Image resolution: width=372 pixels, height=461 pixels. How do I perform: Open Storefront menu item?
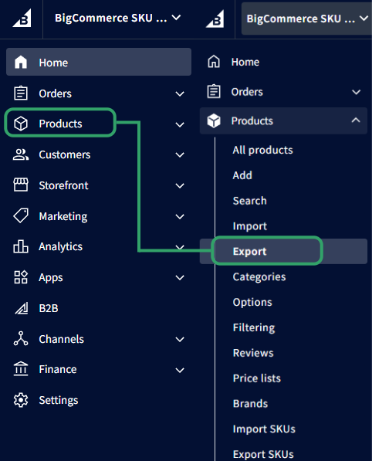coord(63,185)
